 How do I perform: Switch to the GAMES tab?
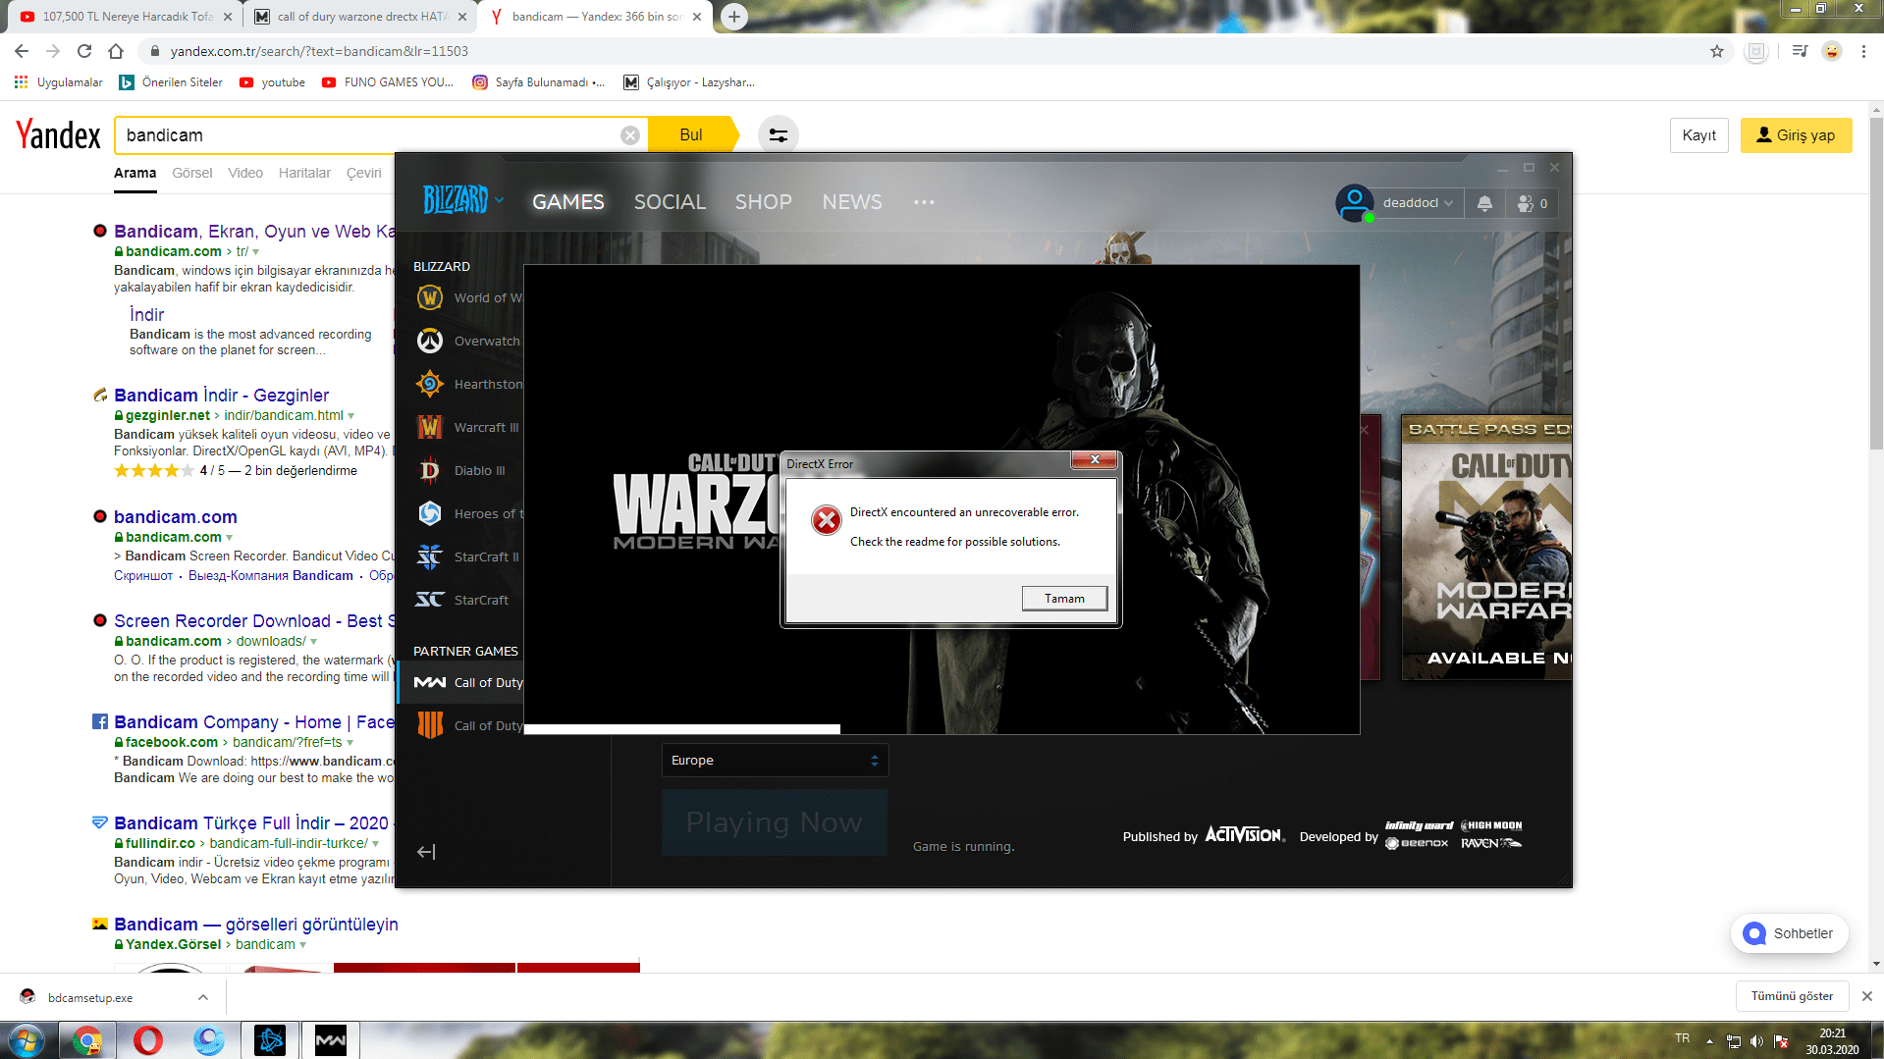pos(568,202)
